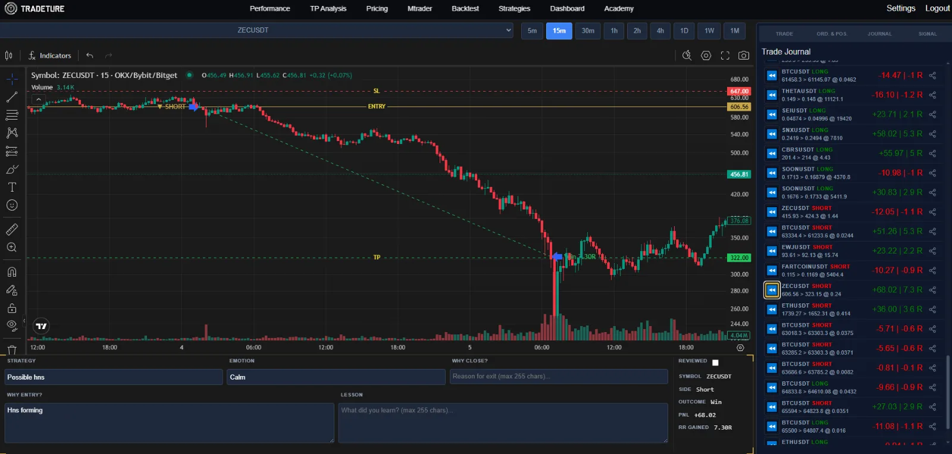952x454 pixels.
Task: Open the Academy page
Action: [x=619, y=8]
